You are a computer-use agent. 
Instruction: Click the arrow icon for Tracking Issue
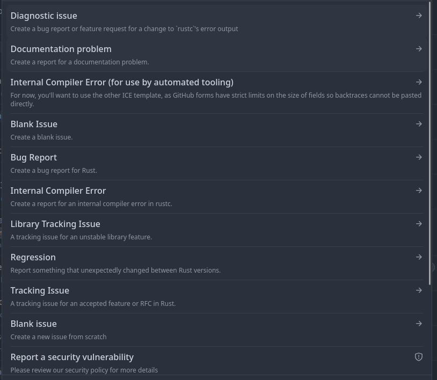click(419, 290)
